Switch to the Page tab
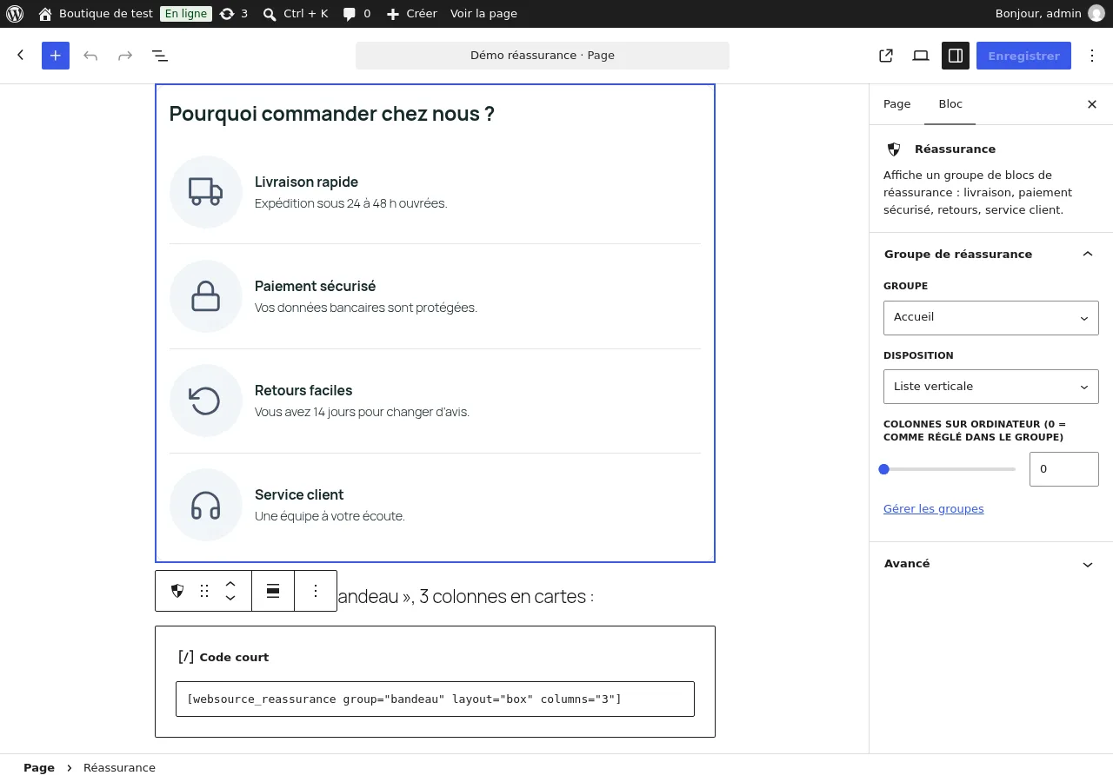The height and width of the screenshot is (782, 1113). [x=896, y=104]
